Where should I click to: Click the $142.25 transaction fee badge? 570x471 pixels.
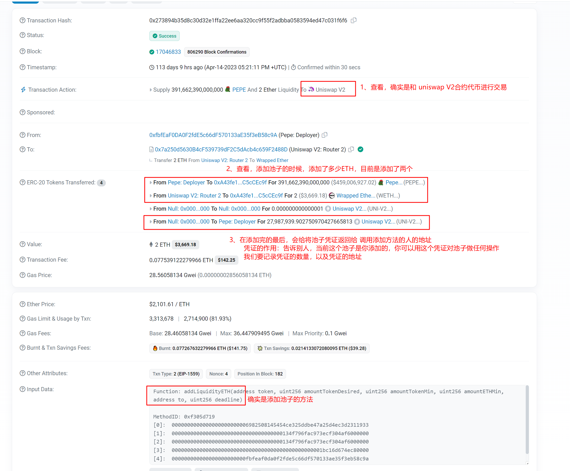226,260
